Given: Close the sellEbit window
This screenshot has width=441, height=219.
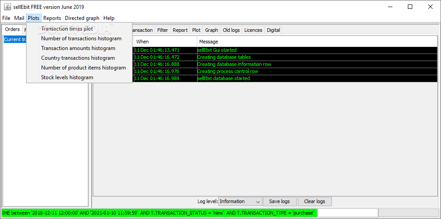Looking at the screenshot, I should (430, 7).
